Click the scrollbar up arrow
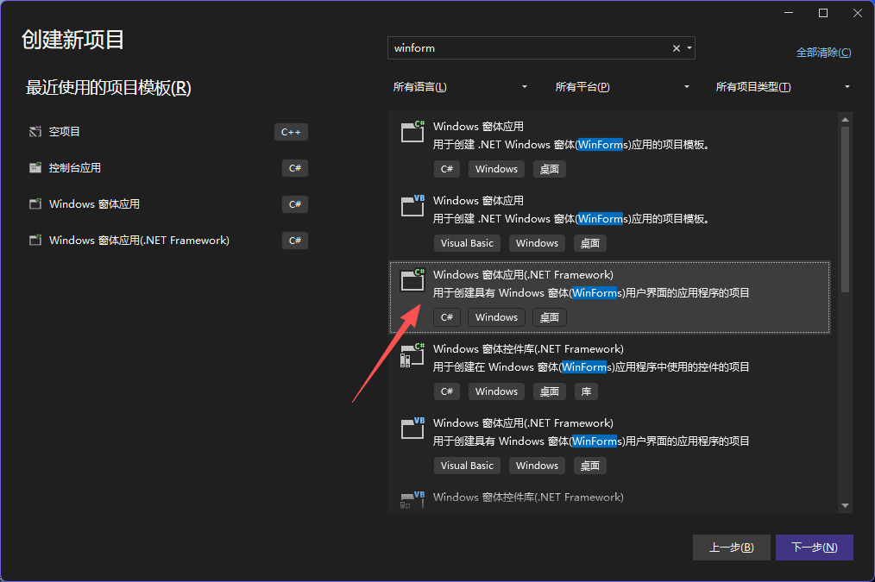This screenshot has height=582, width=875. click(845, 120)
